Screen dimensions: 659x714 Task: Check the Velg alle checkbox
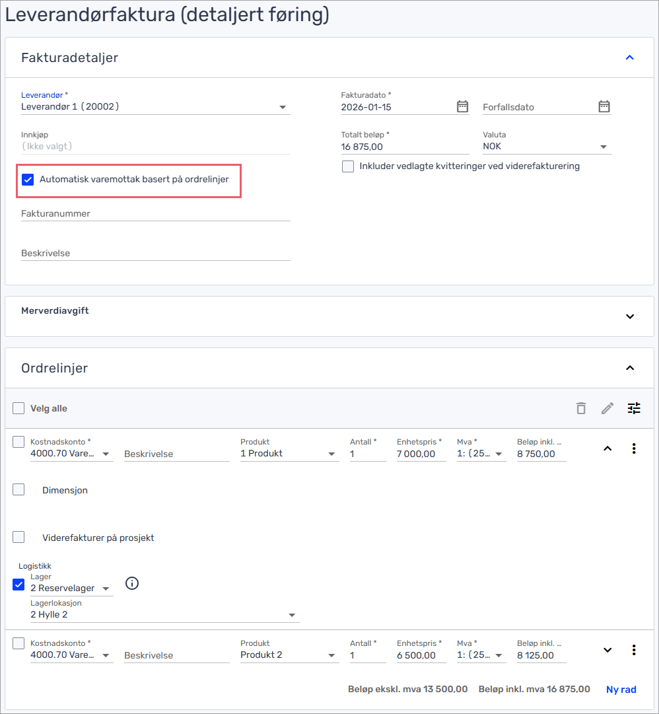tap(18, 408)
